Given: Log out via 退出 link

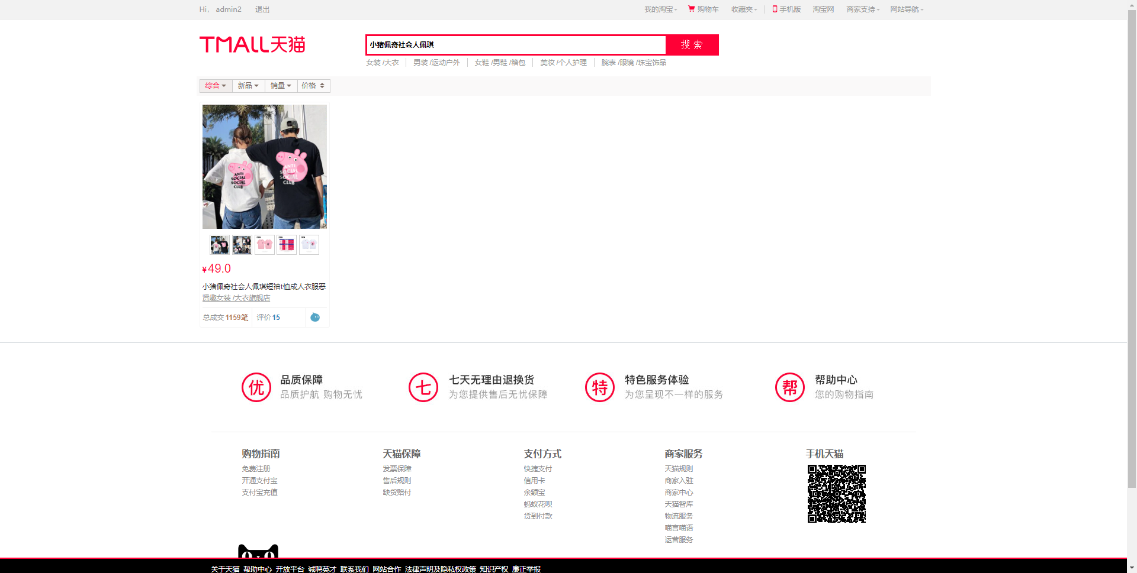Looking at the screenshot, I should pos(262,9).
